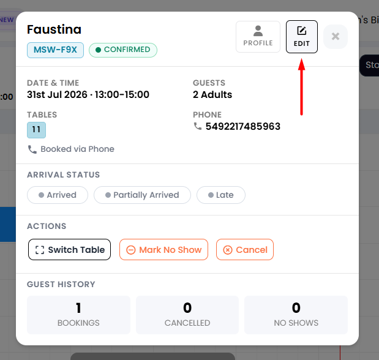The image size is (379, 360).
Task: Open the No Shows history card
Action: 296,315
